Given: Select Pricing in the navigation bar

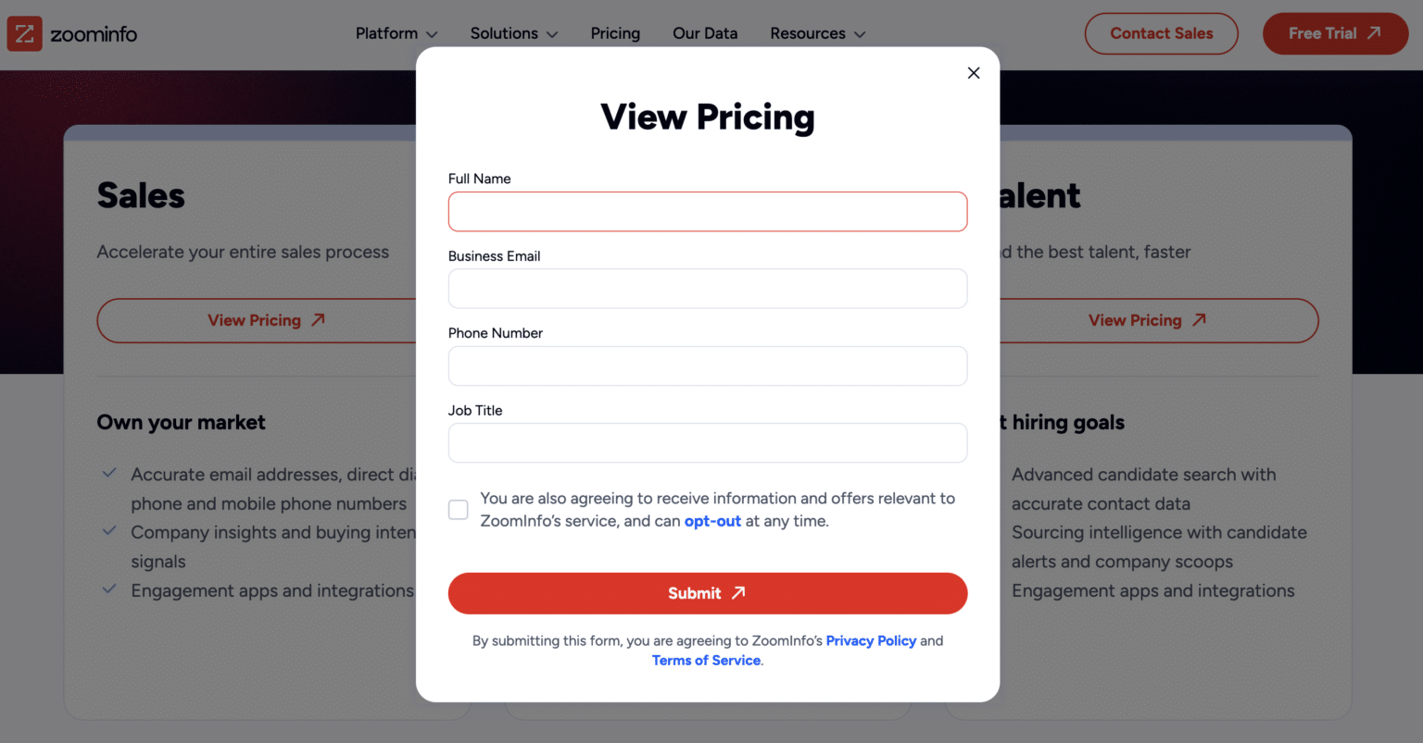Looking at the screenshot, I should [614, 33].
